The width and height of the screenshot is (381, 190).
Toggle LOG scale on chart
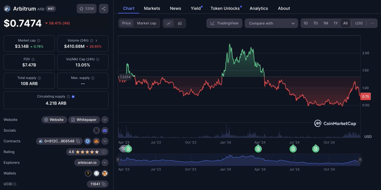[x=359, y=23]
